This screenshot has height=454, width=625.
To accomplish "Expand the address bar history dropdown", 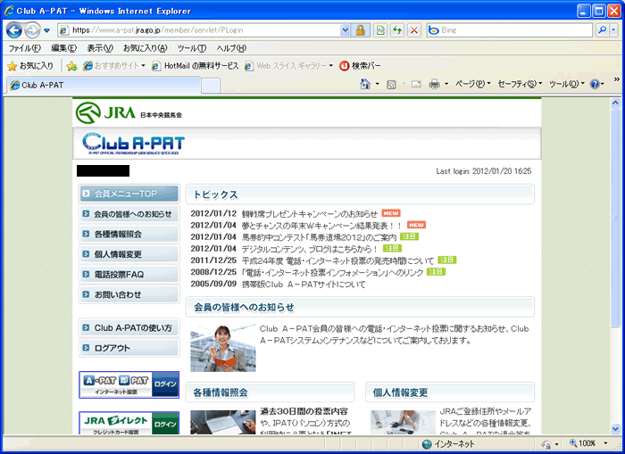I will tap(346, 30).
